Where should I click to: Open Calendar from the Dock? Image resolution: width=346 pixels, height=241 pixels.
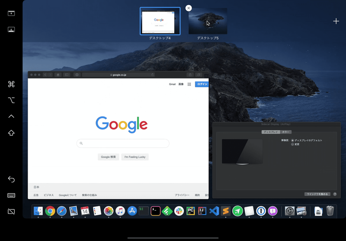pos(85,211)
